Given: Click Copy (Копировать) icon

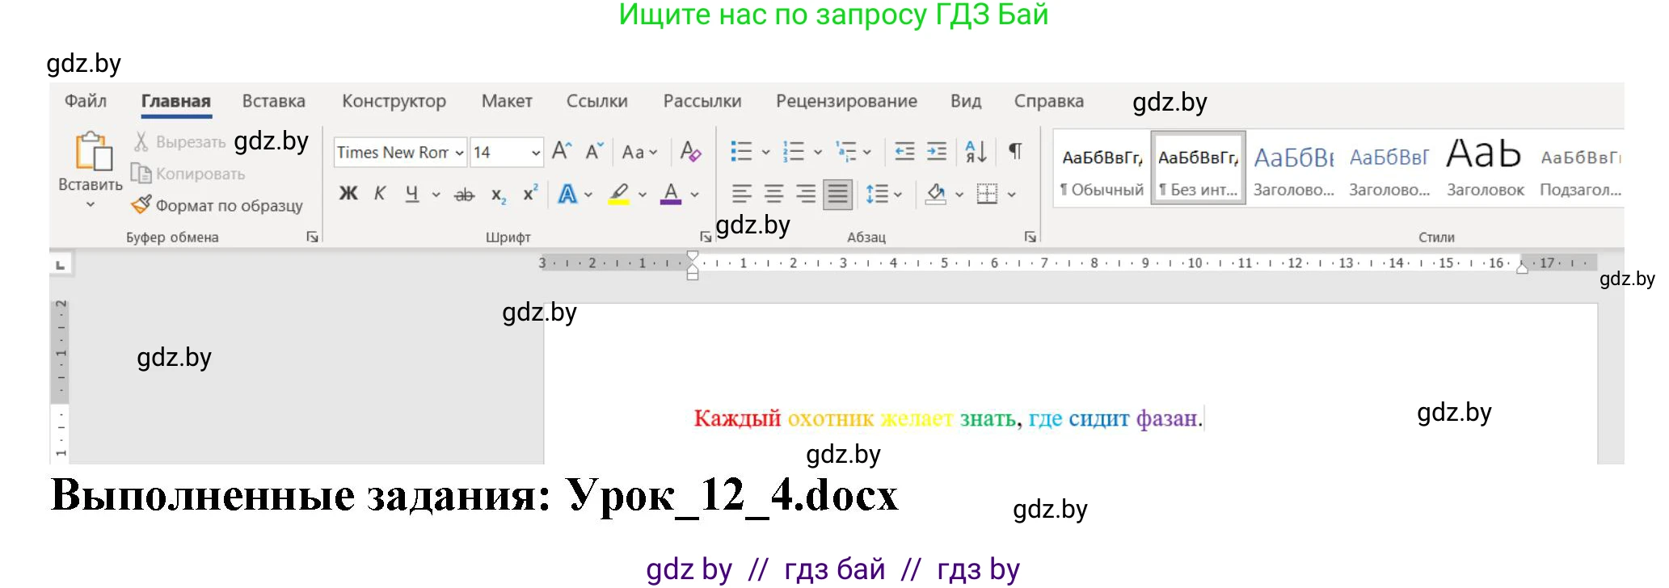Looking at the screenshot, I should pyautogui.click(x=141, y=174).
